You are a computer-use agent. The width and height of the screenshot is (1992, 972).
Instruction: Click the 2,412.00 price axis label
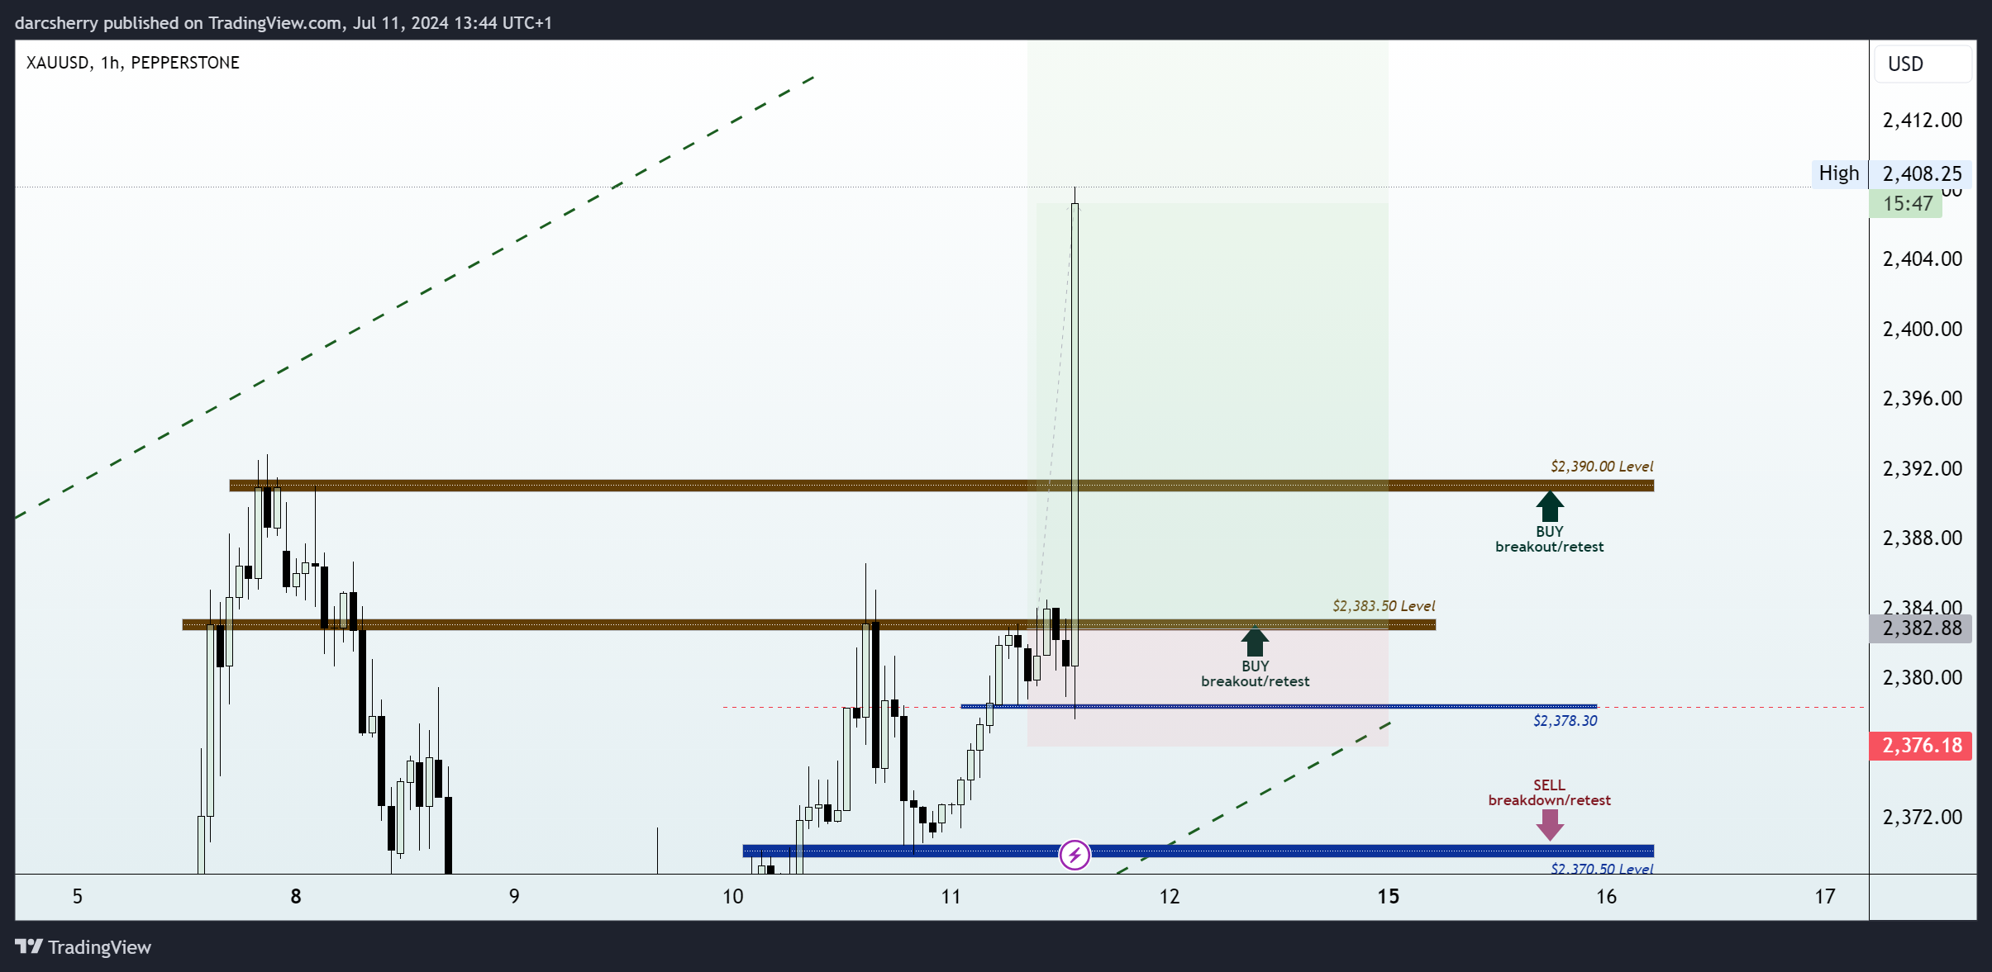pyautogui.click(x=1922, y=121)
